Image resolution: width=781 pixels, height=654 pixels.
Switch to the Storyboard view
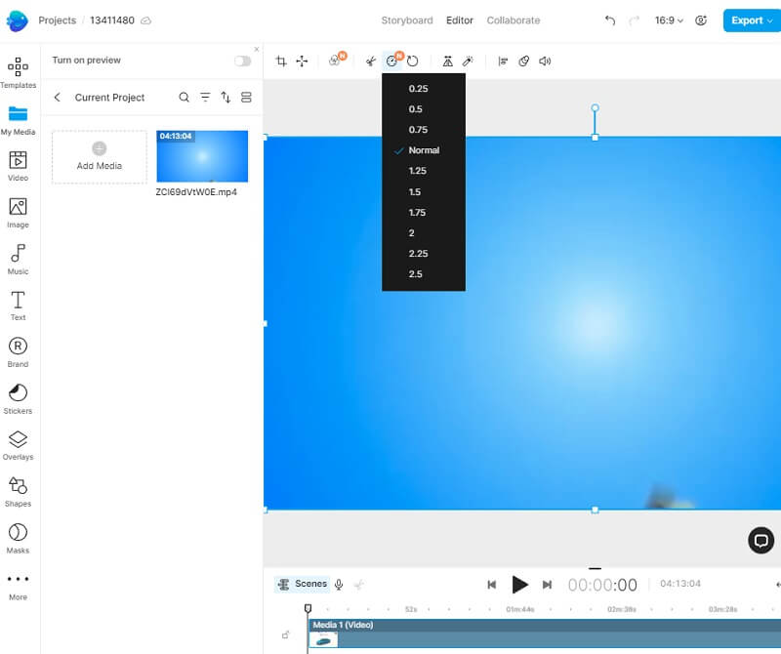406,20
